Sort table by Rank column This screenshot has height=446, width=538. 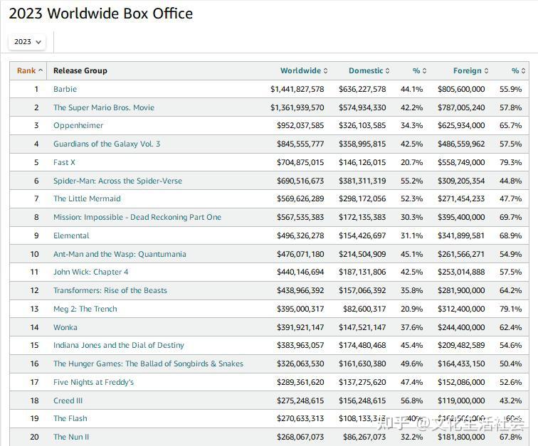pyautogui.click(x=28, y=71)
